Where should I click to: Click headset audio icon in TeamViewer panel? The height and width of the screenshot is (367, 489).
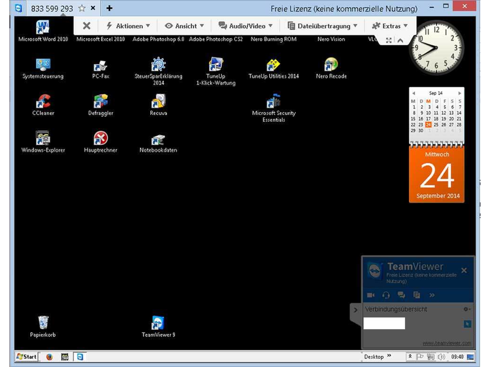[x=386, y=295]
